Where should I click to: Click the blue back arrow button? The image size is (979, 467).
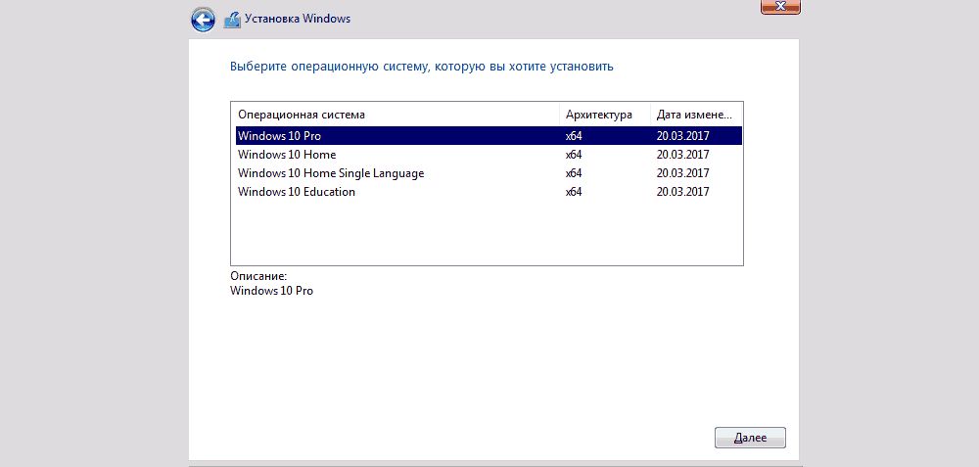[x=204, y=19]
